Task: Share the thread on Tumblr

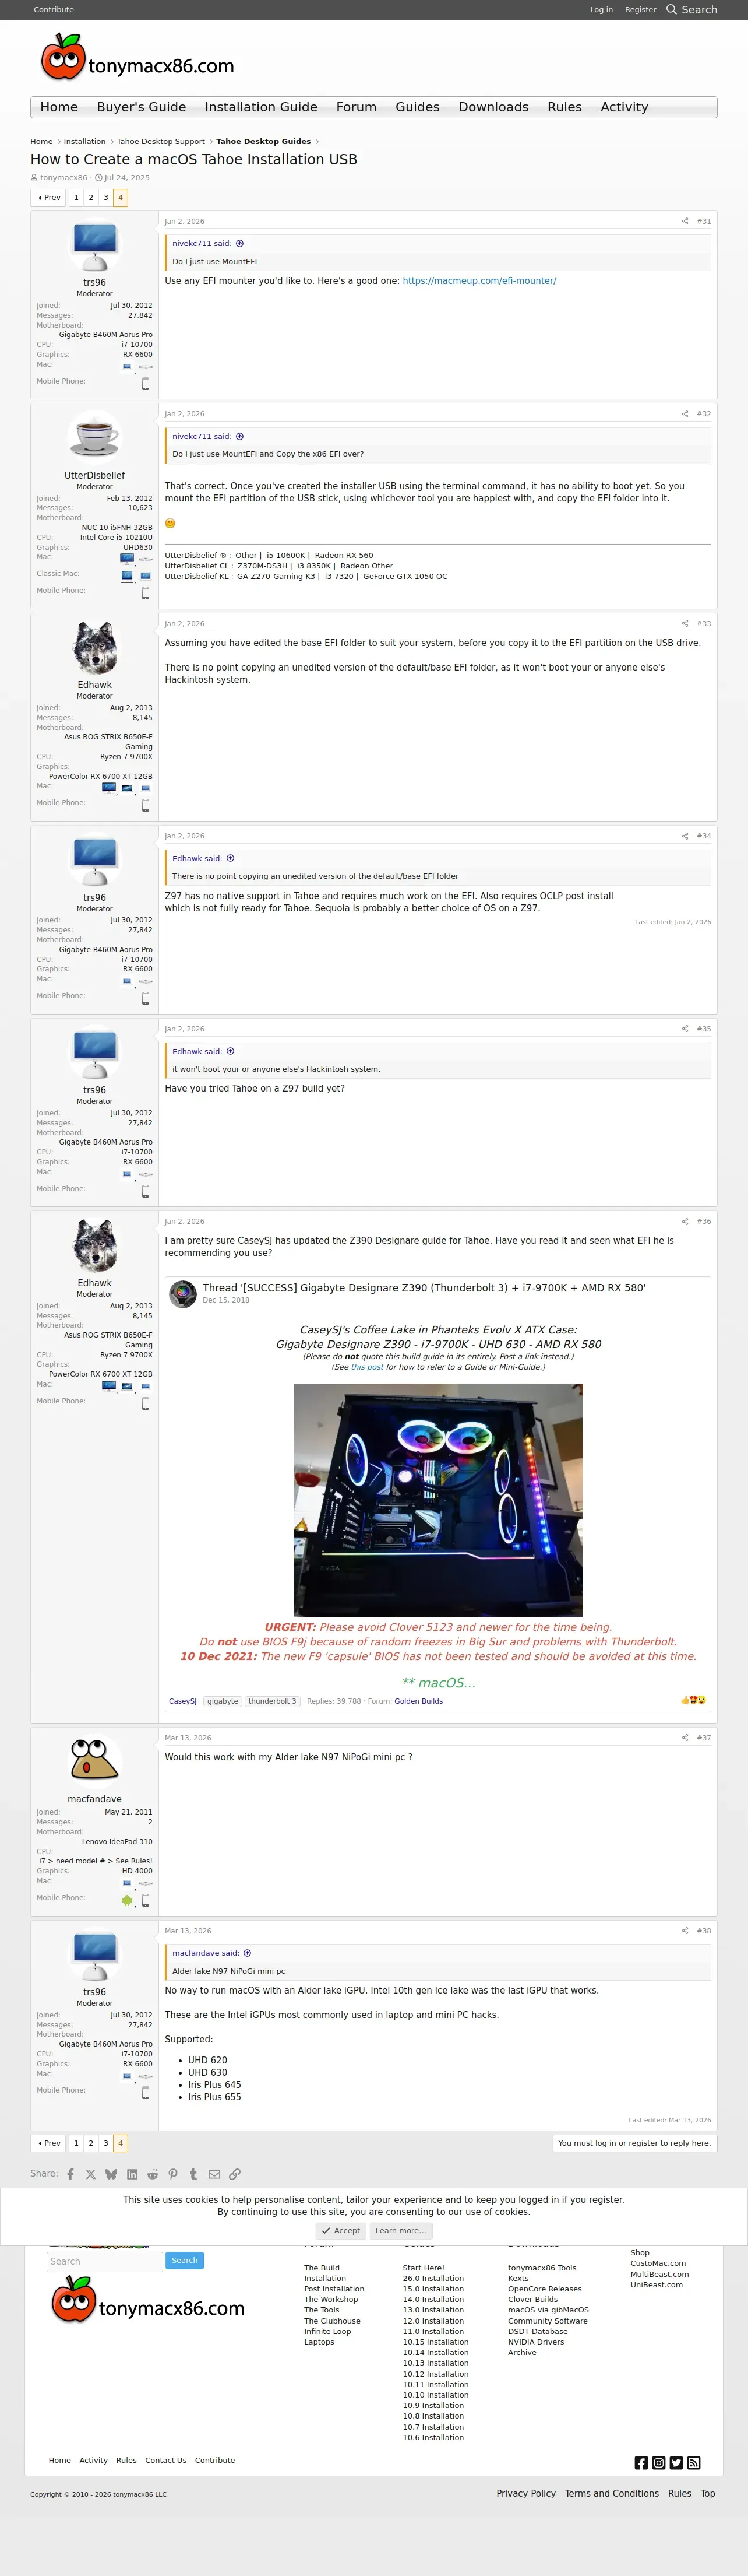Action: [x=194, y=2174]
